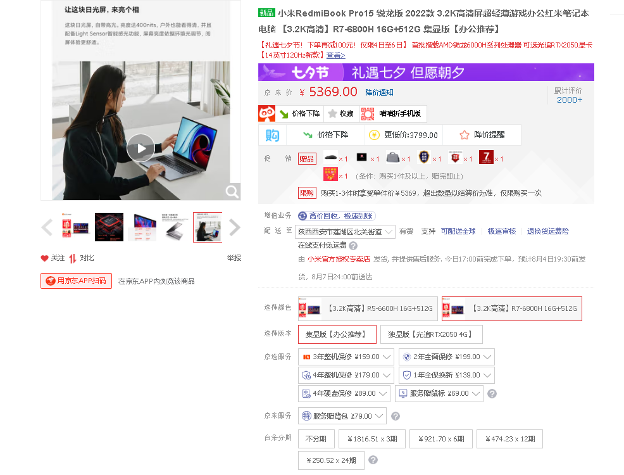624x475 pixels.
Task: Click the magnifier zoom icon on image
Action: point(232,192)
